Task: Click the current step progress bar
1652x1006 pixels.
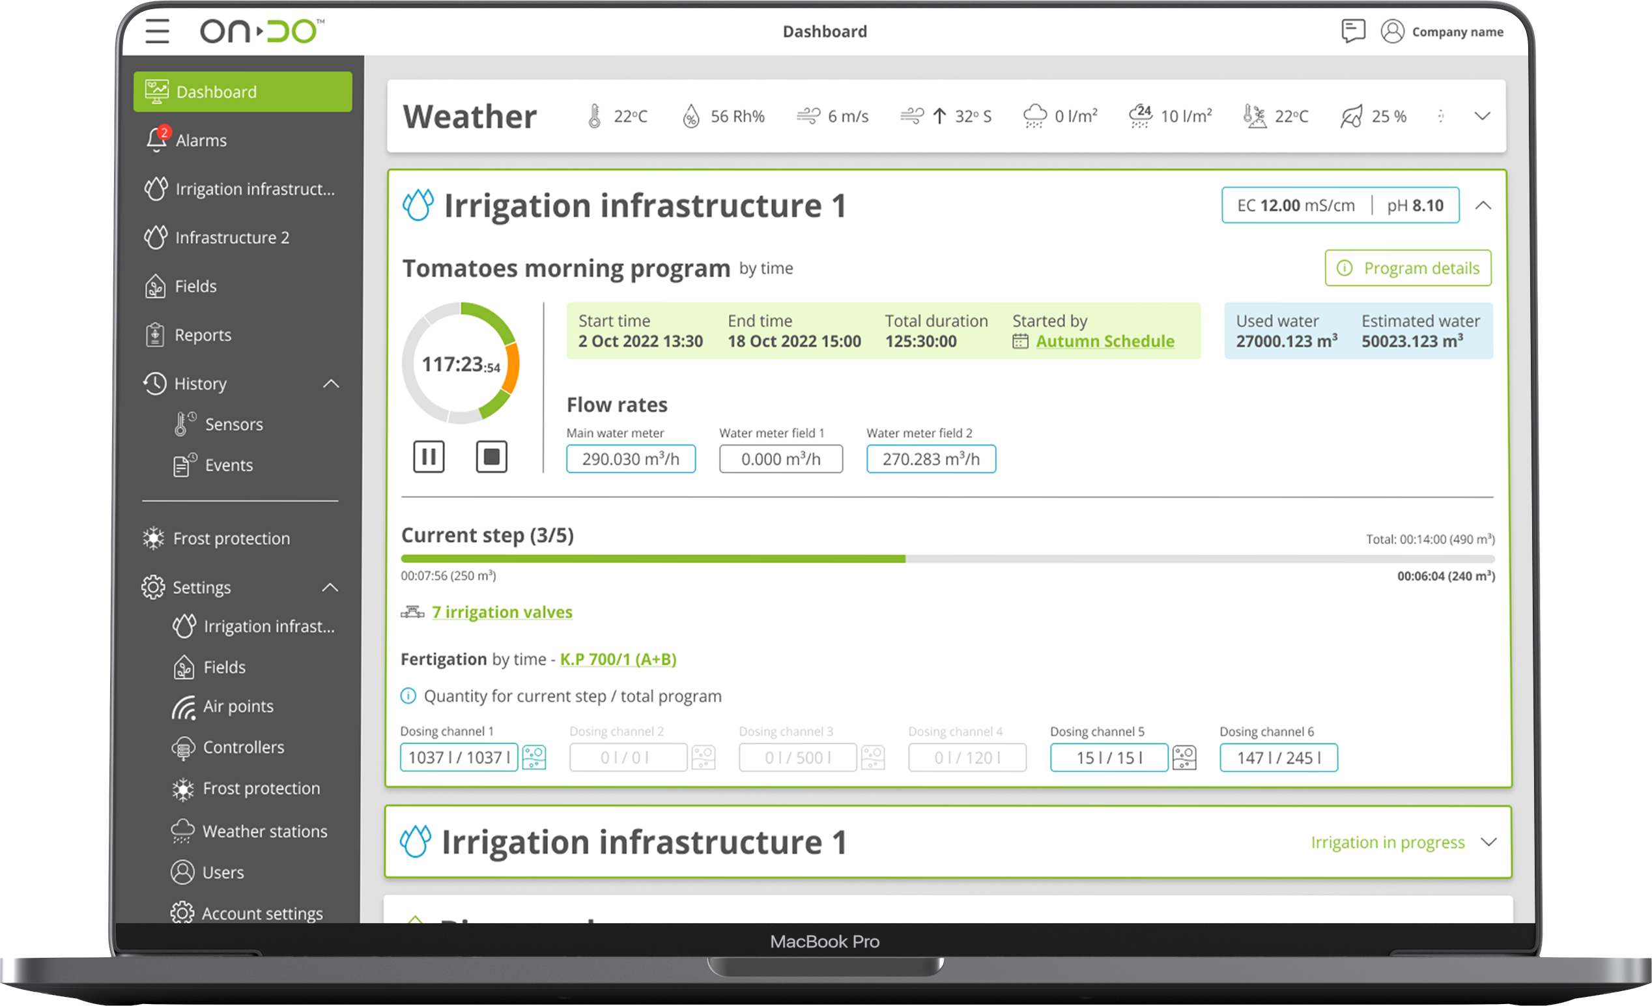Action: pos(947,558)
